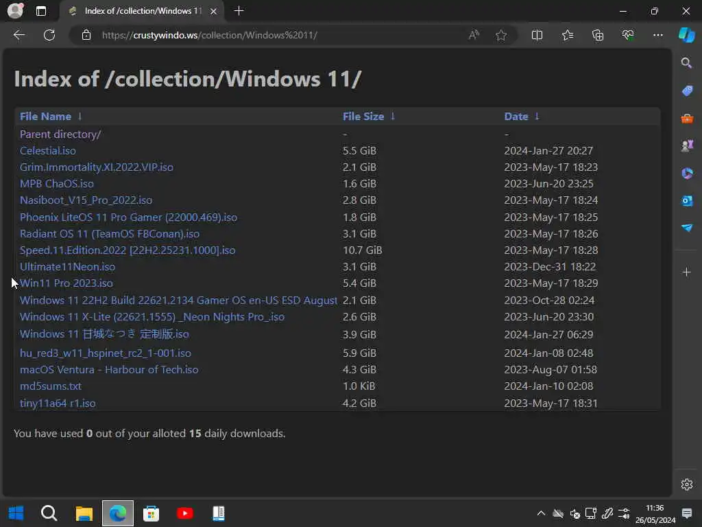Download Grim.Immortality.XI.2022.VIP.iso
Image resolution: width=702 pixels, height=527 pixels.
coord(96,167)
